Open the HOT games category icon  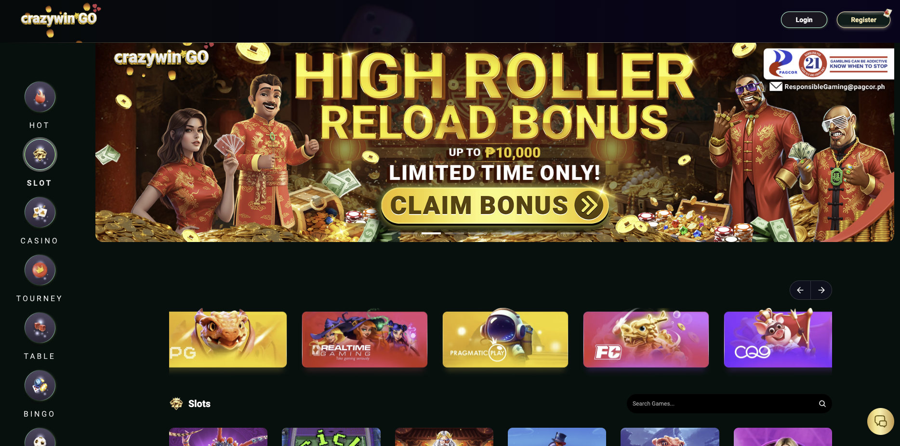pos(40,97)
